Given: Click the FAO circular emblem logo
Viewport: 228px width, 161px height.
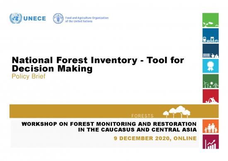Looking at the screenshot, I should pyautogui.click(x=58, y=18).
